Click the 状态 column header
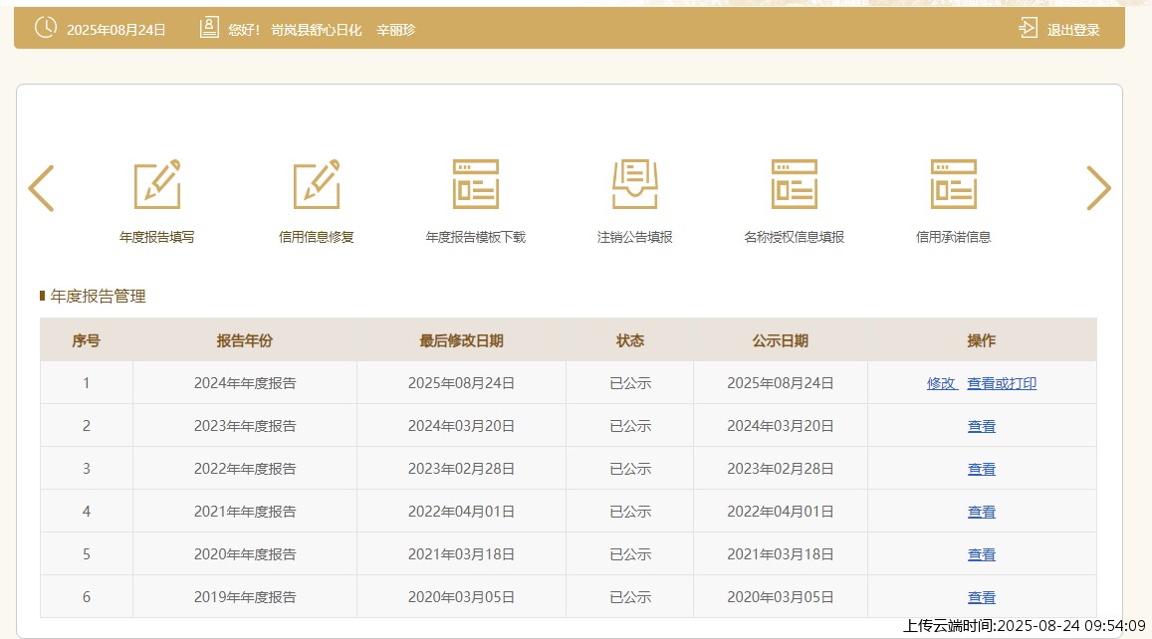Image resolution: width=1152 pixels, height=639 pixels. coord(629,340)
